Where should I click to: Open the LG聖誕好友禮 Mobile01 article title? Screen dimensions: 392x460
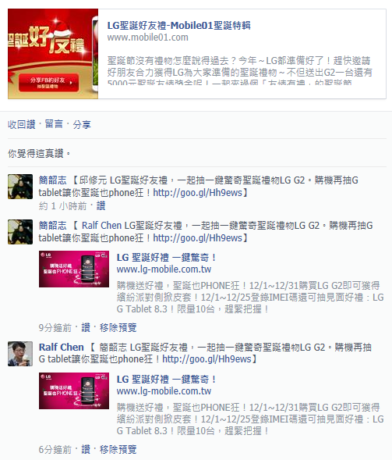click(x=179, y=26)
